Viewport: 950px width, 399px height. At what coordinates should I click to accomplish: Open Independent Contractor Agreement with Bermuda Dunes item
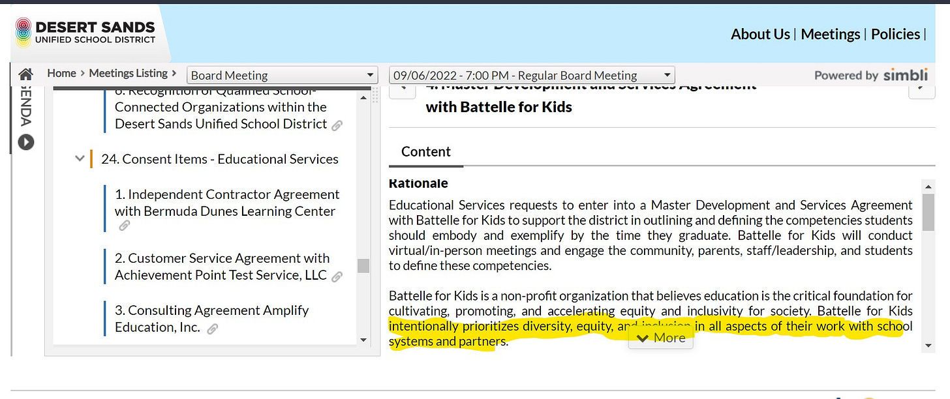(x=227, y=203)
